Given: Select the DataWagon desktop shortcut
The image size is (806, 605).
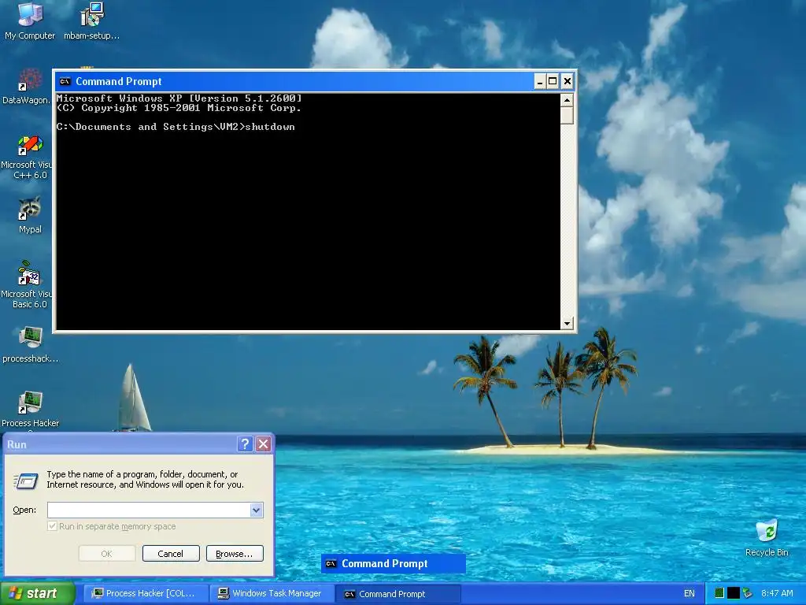Looking at the screenshot, I should (26, 87).
